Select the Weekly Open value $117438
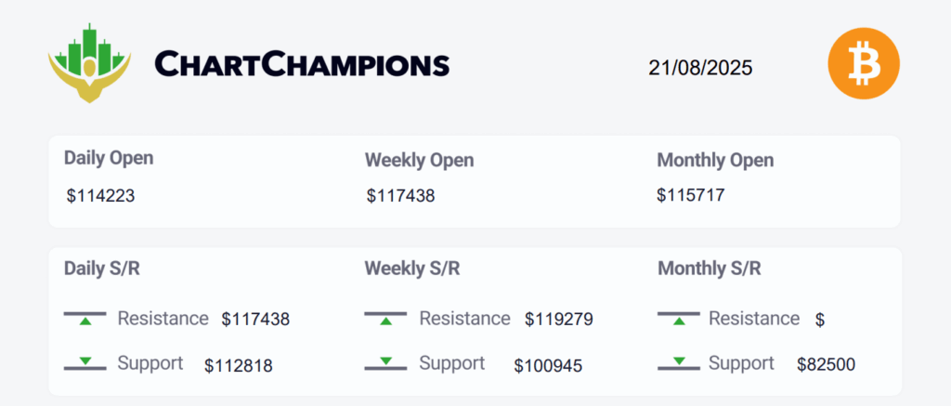This screenshot has width=951, height=406. click(x=400, y=196)
